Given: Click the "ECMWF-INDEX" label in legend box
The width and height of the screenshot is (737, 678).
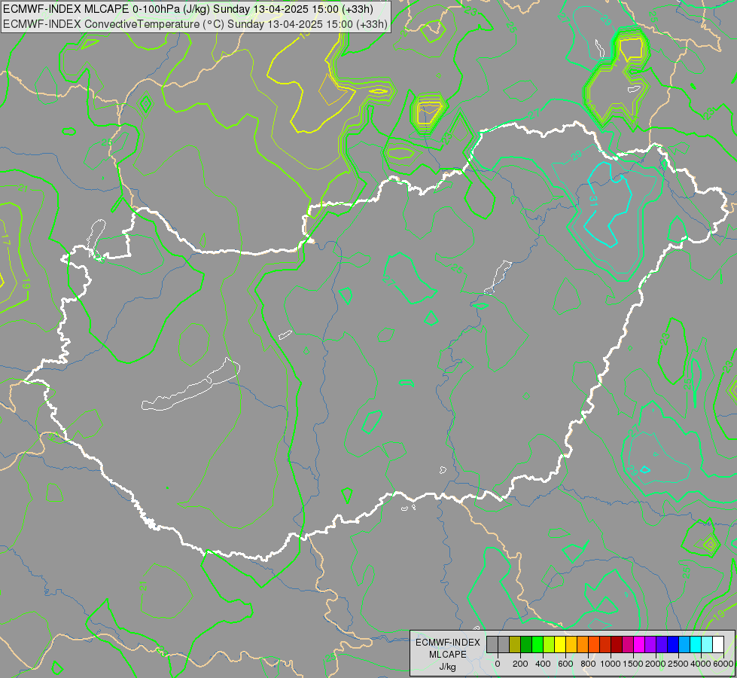Looking at the screenshot, I should pyautogui.click(x=448, y=643).
